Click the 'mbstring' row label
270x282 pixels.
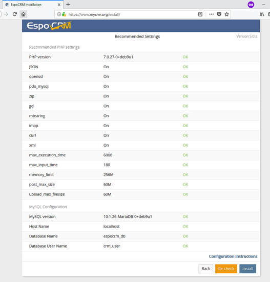point(37,116)
